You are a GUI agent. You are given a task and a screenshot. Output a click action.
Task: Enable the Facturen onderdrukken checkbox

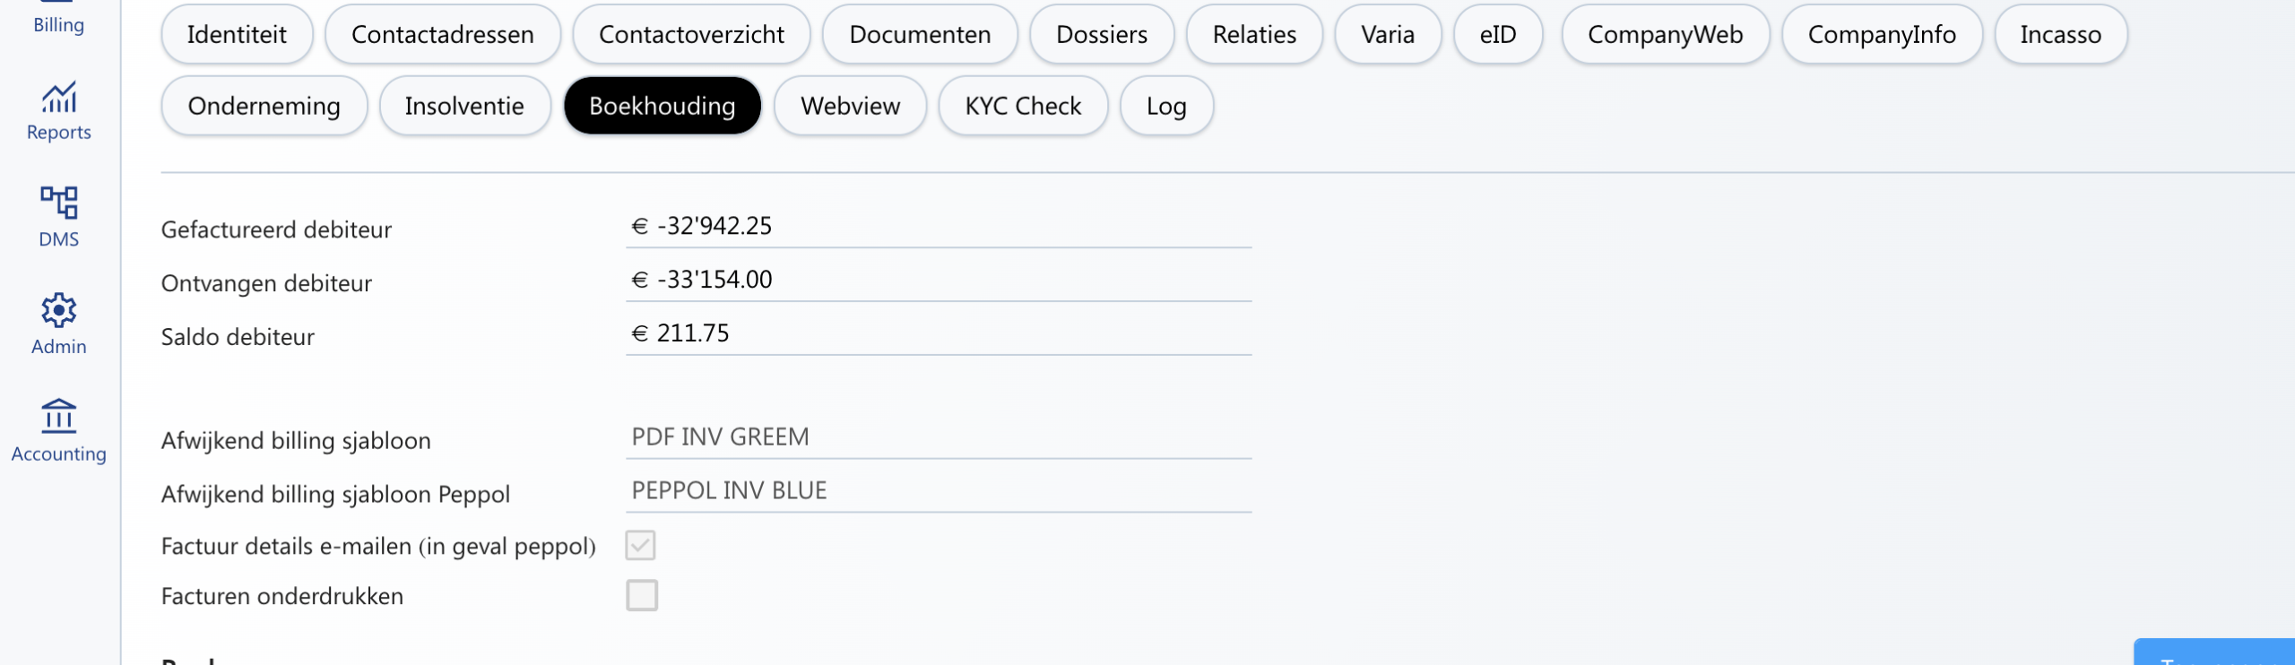coord(641,595)
